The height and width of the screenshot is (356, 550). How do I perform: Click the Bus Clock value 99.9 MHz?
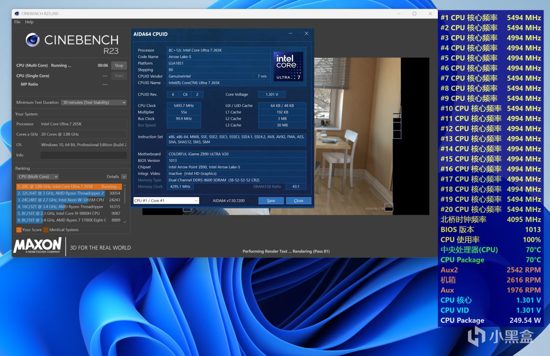184,119
